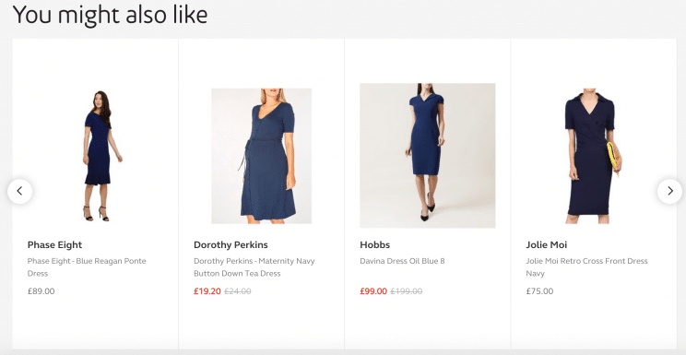The height and width of the screenshot is (355, 686).
Task: Open the Dorothy Perkins maternity dress photo
Action: click(262, 156)
